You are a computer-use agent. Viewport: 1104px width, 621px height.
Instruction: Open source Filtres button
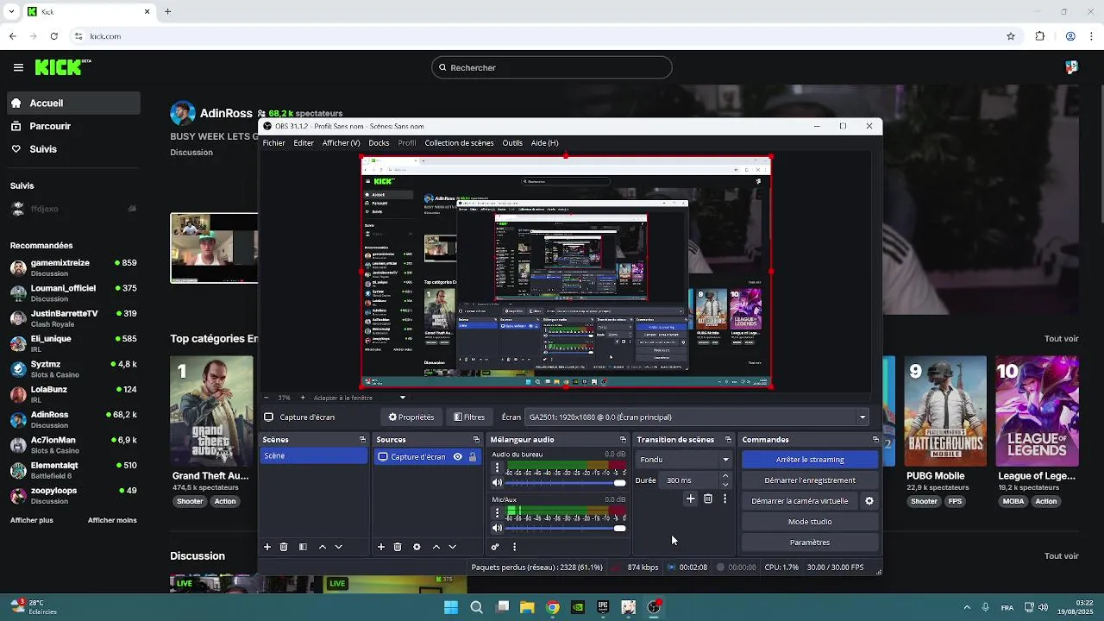[x=469, y=417]
